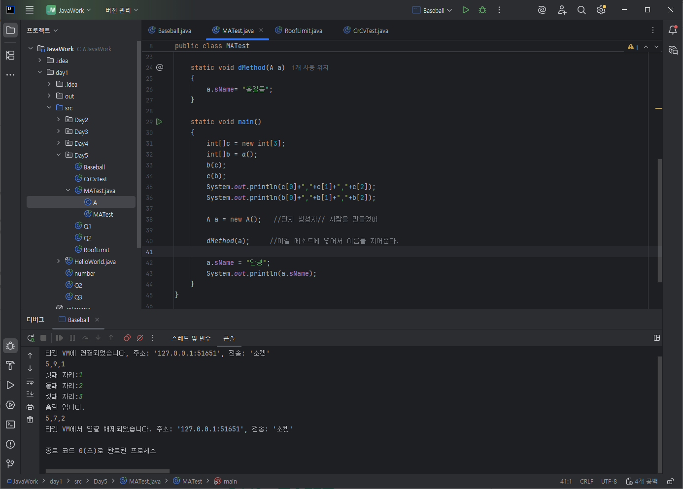Click the console horizontal scrollbar
Screen dimensions: 683x489
click(x=107, y=471)
